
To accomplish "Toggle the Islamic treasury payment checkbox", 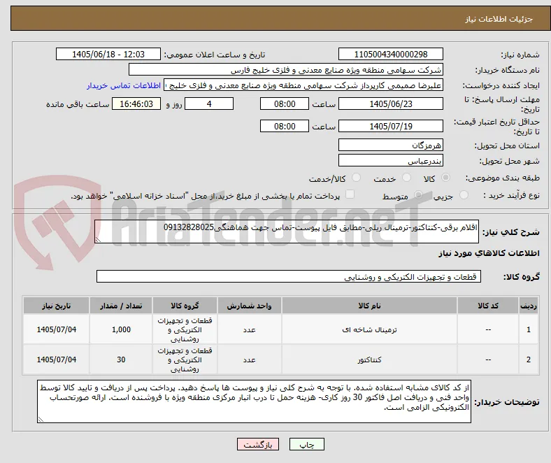I will [350, 194].
